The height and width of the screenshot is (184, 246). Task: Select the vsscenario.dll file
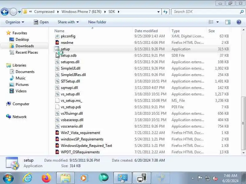72,126
